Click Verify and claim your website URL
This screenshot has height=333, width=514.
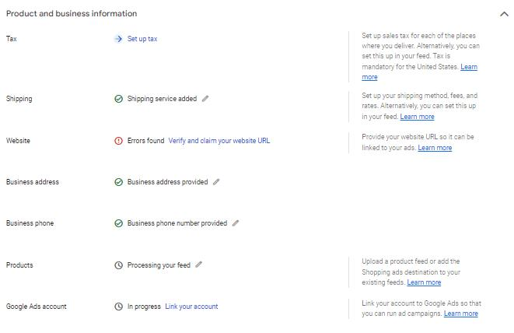219,141
